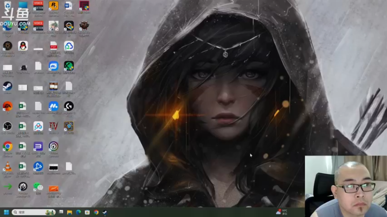
Task: Click the Windows Start button
Action: (6, 212)
